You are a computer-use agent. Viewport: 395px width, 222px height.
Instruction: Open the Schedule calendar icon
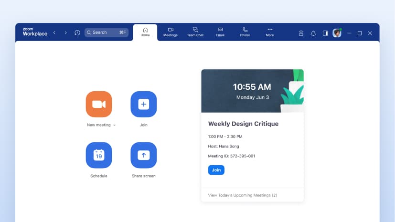pyautogui.click(x=99, y=155)
